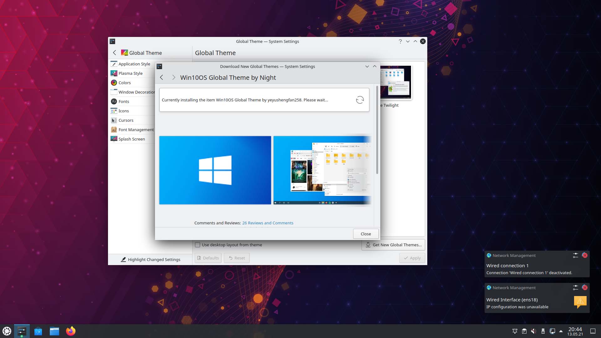
Task: Open the KDE application launcher
Action: (7, 331)
